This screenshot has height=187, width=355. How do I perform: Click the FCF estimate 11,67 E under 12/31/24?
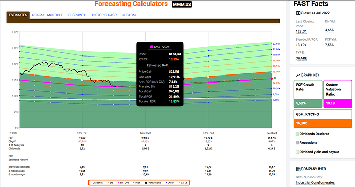click(272, 138)
